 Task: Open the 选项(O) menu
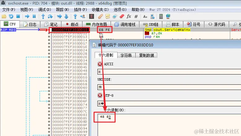[x=120, y=10]
